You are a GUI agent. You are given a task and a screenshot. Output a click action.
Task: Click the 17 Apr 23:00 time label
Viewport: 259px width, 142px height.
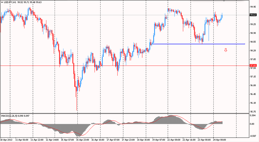click(128, 140)
